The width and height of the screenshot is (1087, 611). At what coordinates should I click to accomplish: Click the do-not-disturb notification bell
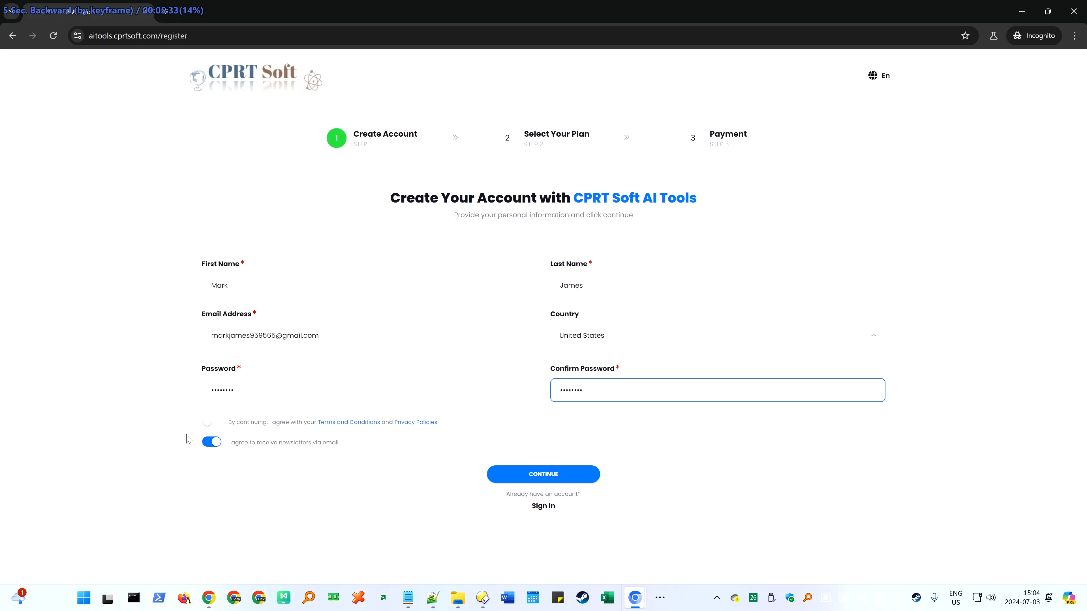click(x=1049, y=597)
